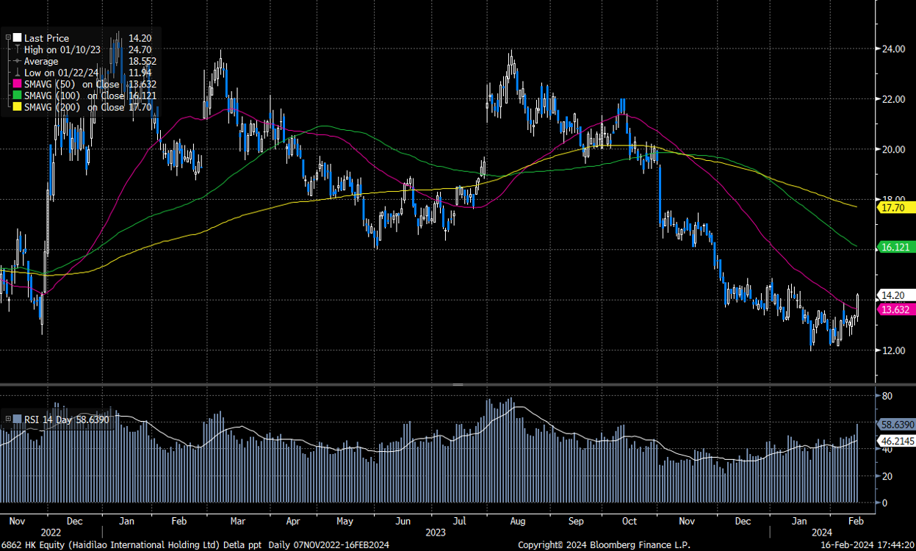Toggle the SMAVG (100) overlay visibility
This screenshot has height=551, width=916.
17,95
